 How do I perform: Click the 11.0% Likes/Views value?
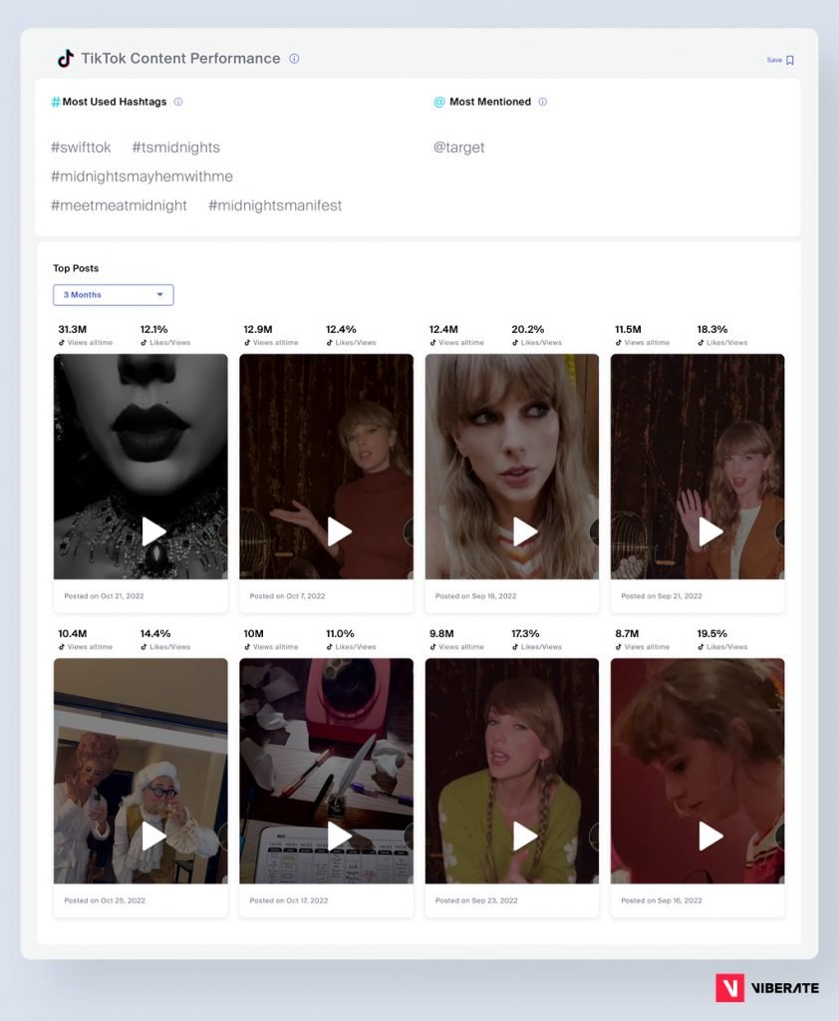(x=340, y=633)
